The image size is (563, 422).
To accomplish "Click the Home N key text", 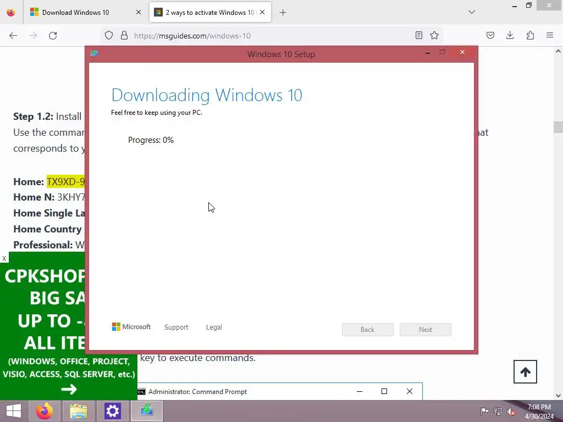I will pos(71,197).
